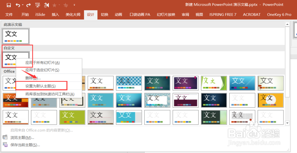
Task: Choose the dark navy theme thumbnail
Action: point(214,100)
